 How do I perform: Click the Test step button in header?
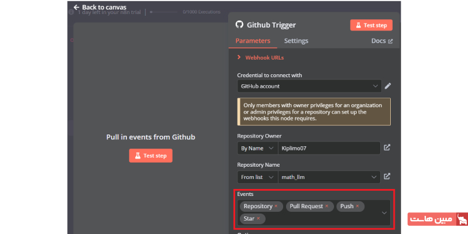click(371, 25)
